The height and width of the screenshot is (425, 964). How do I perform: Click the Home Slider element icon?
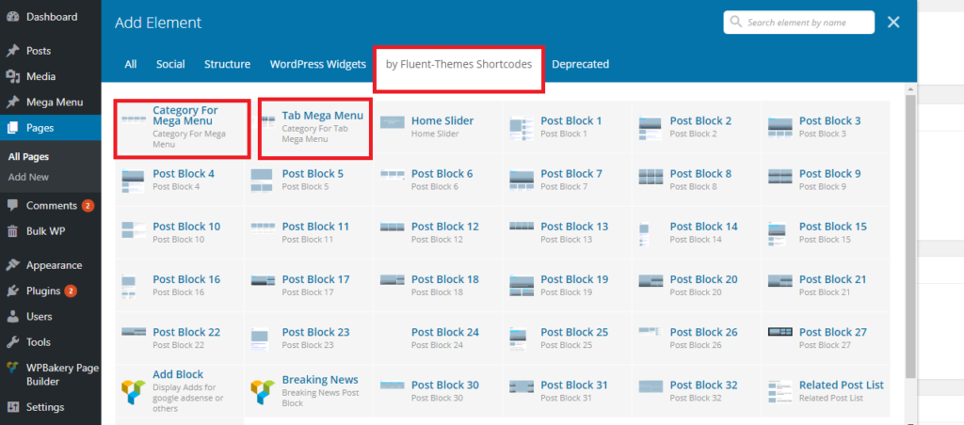[393, 123]
